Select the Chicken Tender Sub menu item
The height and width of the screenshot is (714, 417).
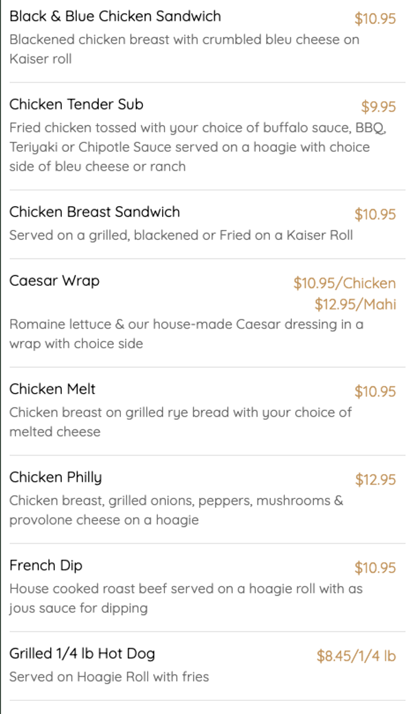(x=76, y=104)
